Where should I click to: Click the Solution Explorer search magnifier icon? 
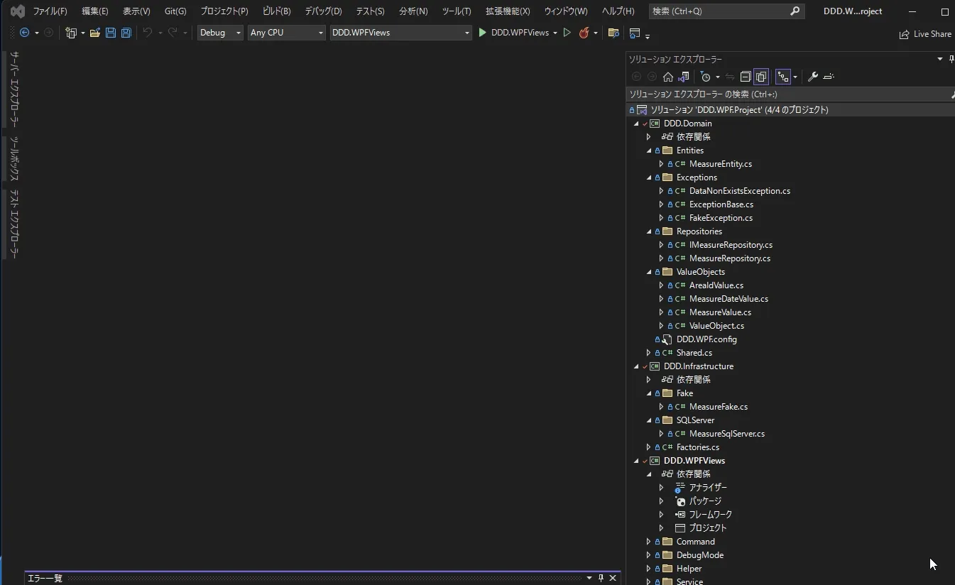[952, 94]
